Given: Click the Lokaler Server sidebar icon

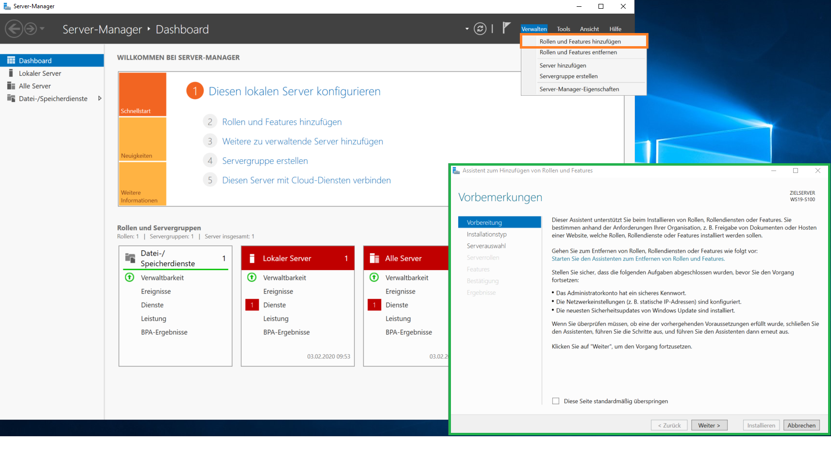Looking at the screenshot, I should (x=11, y=73).
